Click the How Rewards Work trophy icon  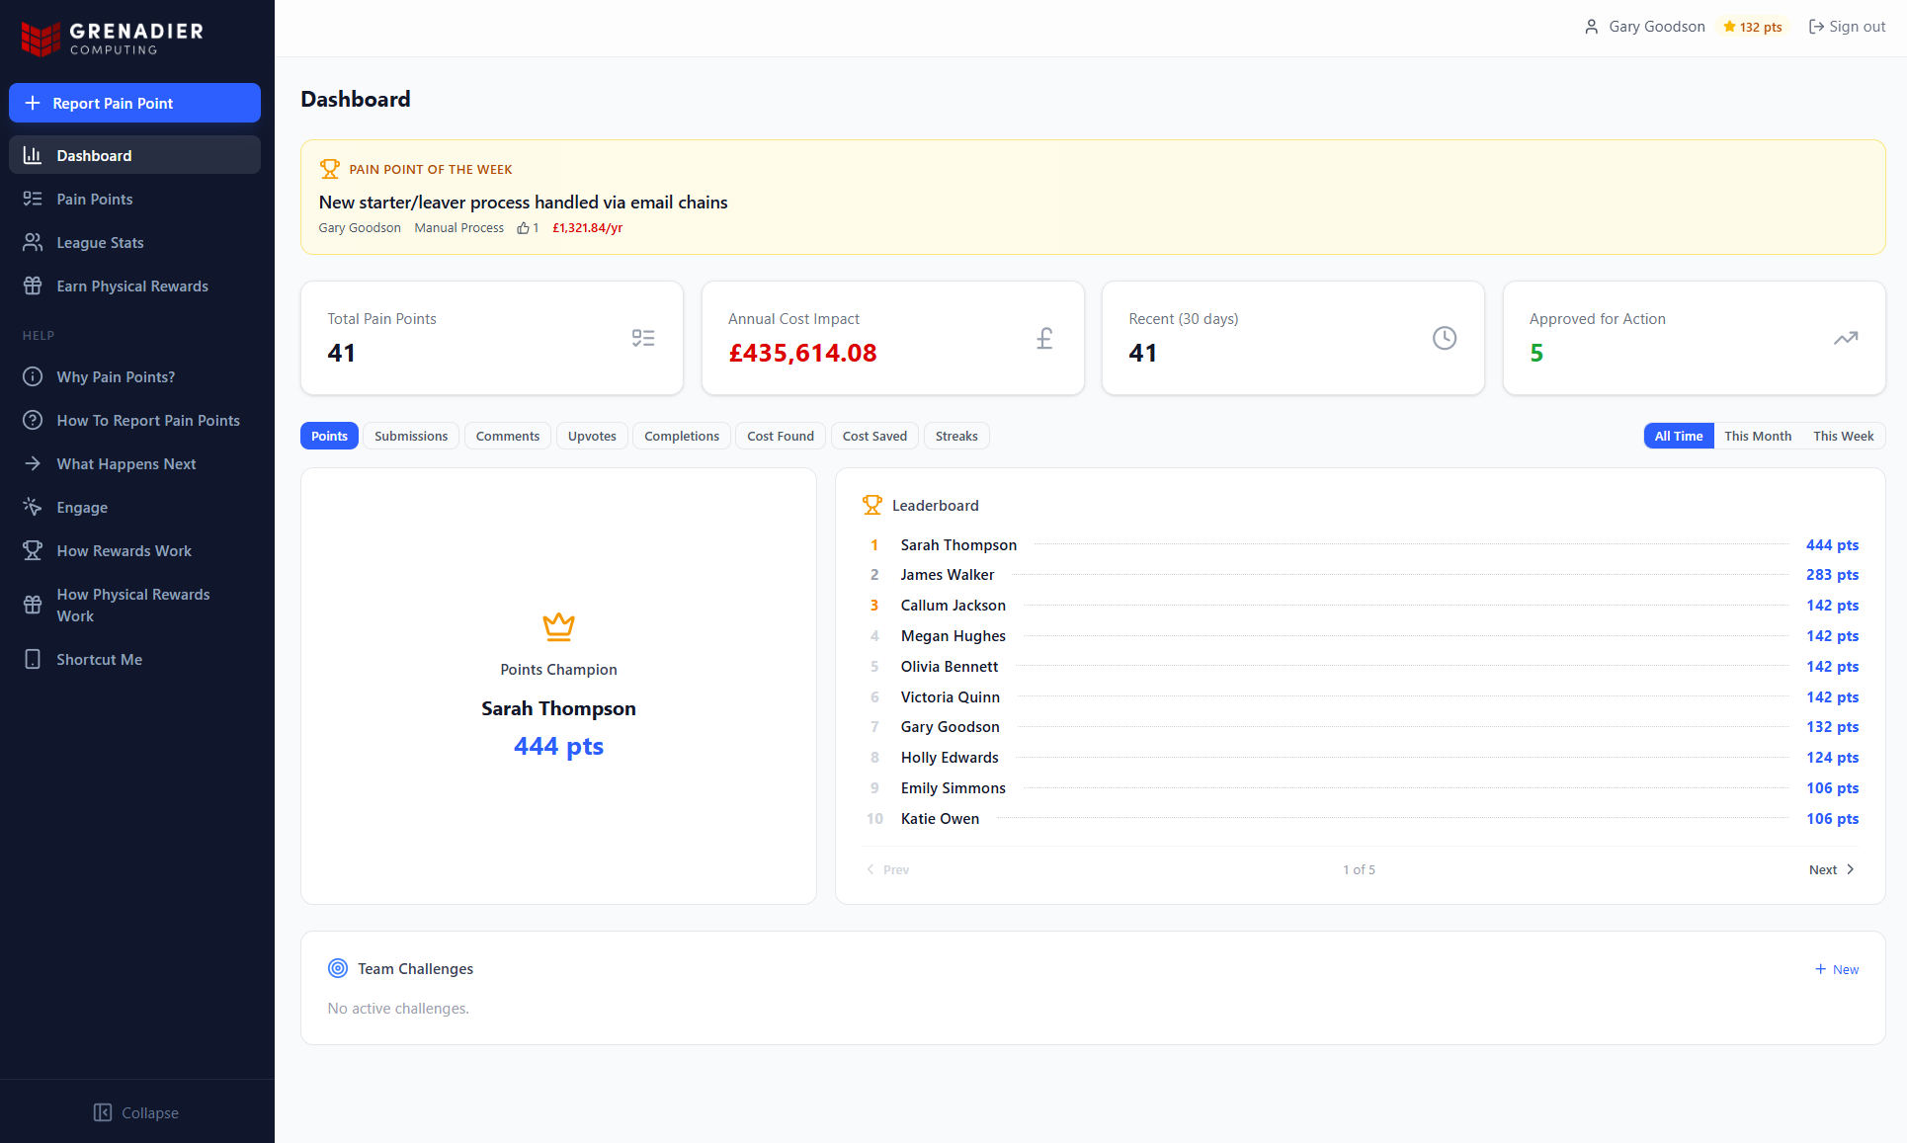coord(34,550)
